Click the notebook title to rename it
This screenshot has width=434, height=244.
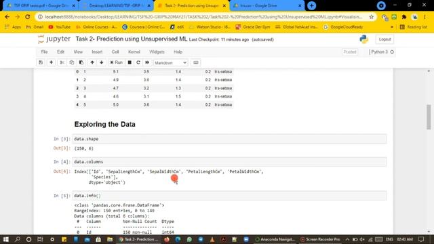pyautogui.click(x=132, y=39)
